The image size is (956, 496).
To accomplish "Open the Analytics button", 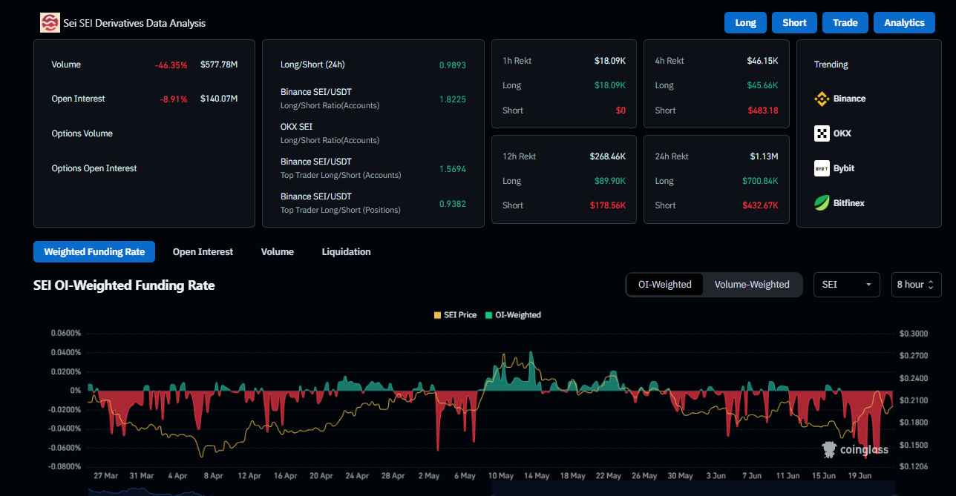I will coord(904,22).
